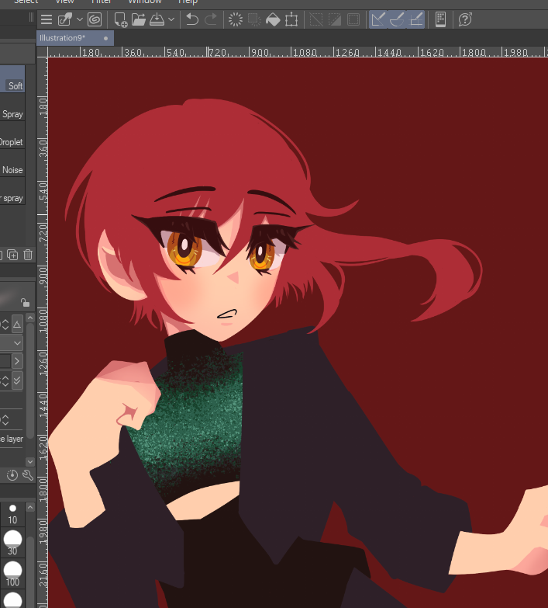548x608 pixels.
Task: Close the Illustration9 tab via its dot
Action: coord(105,38)
